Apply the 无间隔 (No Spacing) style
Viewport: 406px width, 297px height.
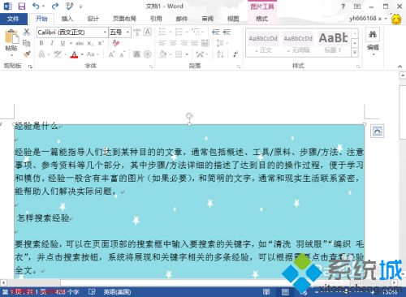click(298, 43)
